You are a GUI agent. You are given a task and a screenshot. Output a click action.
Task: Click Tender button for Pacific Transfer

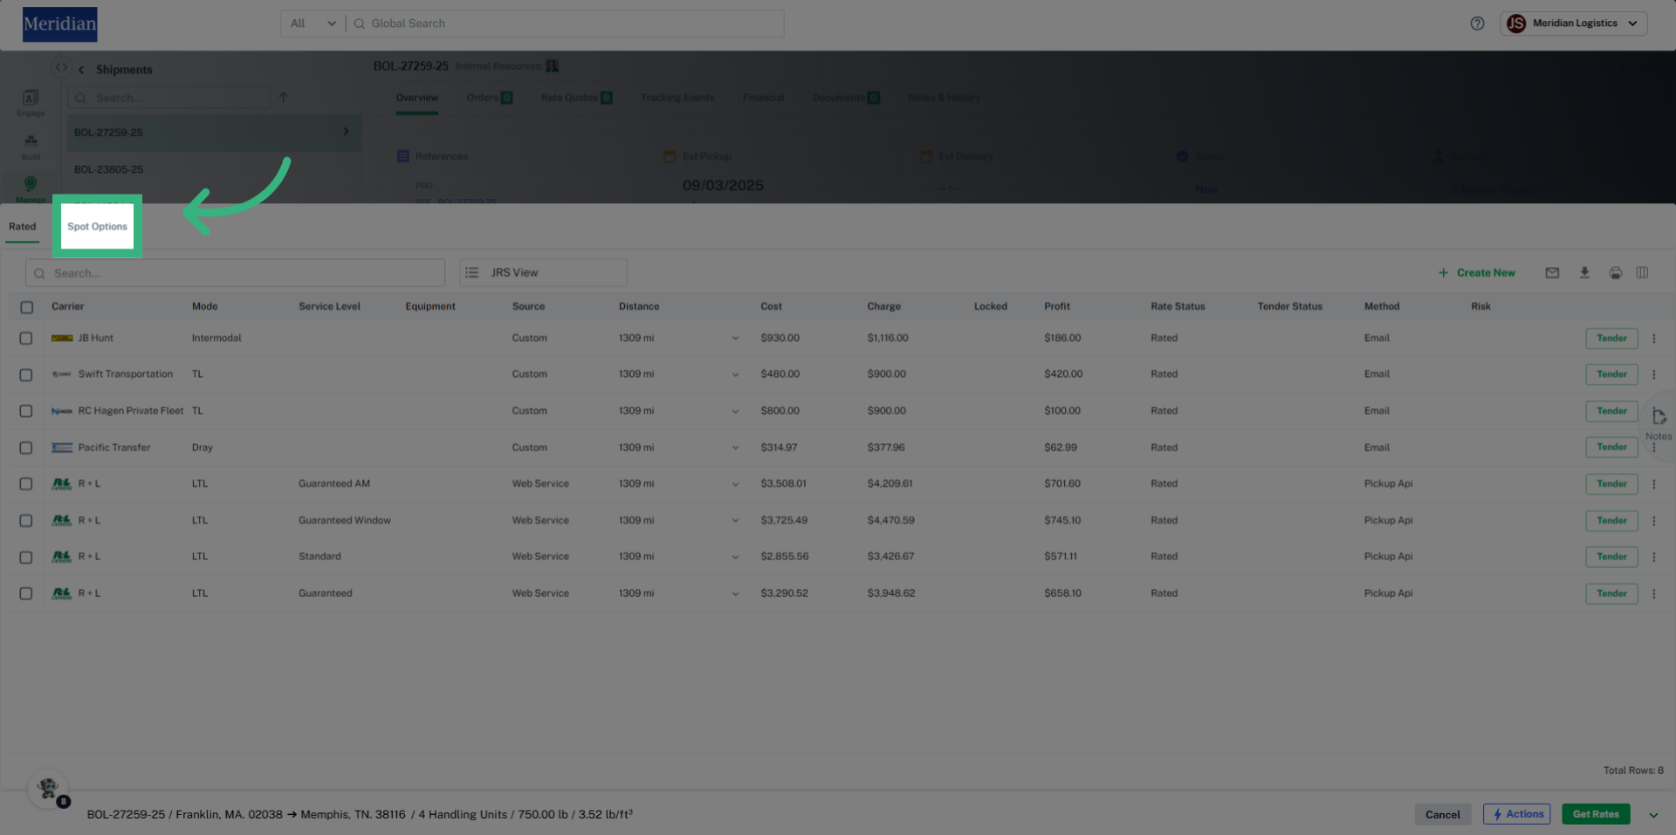click(x=1611, y=448)
